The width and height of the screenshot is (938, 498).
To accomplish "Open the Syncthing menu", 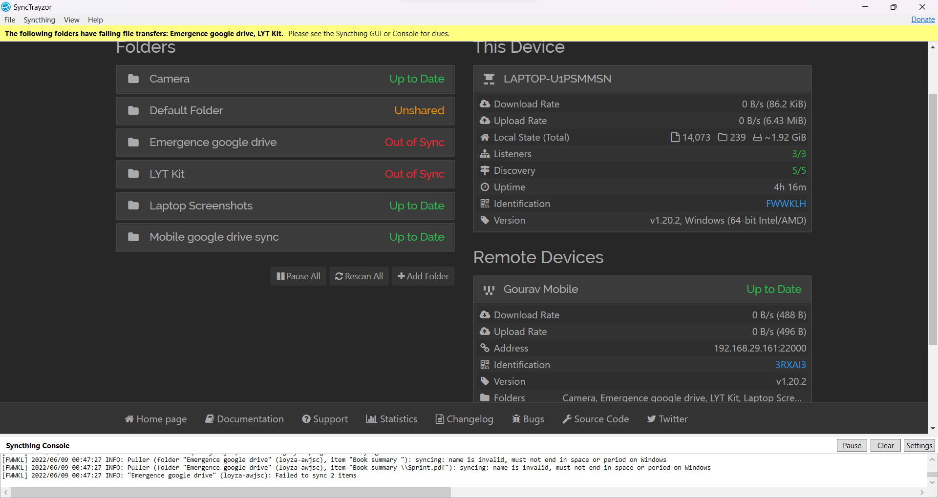I will click(x=39, y=20).
